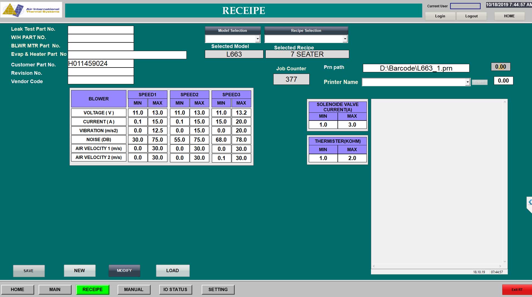Click the Prn path field
Viewport: 532px width, 297px height.
pos(416,68)
